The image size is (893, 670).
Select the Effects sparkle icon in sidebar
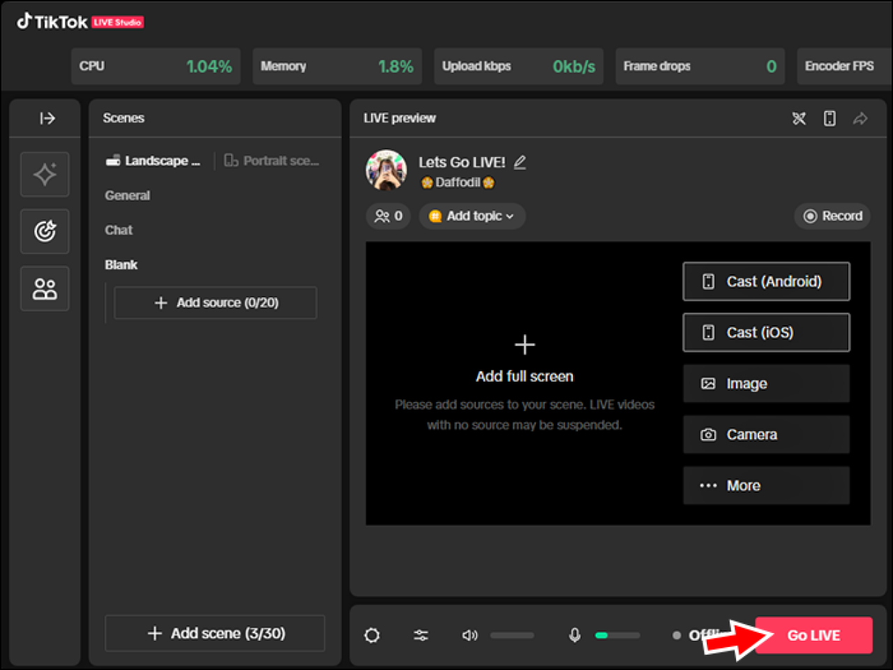pos(45,174)
